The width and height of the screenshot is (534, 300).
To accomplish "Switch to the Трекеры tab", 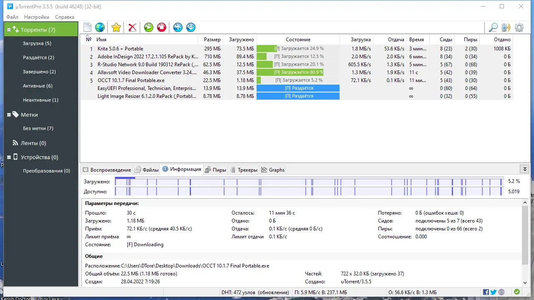I will 244,170.
